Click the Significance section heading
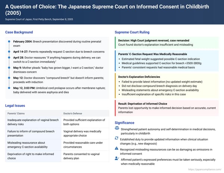 pyautogui.click(x=125, y=122)
